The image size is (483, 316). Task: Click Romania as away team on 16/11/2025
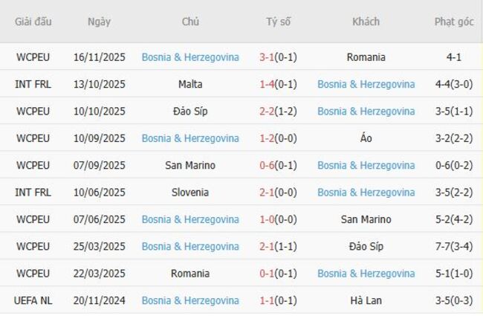tap(366, 57)
